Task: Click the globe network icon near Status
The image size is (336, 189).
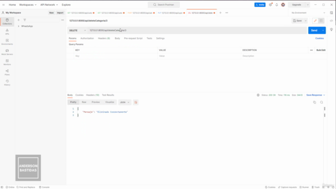Action: 258,95
